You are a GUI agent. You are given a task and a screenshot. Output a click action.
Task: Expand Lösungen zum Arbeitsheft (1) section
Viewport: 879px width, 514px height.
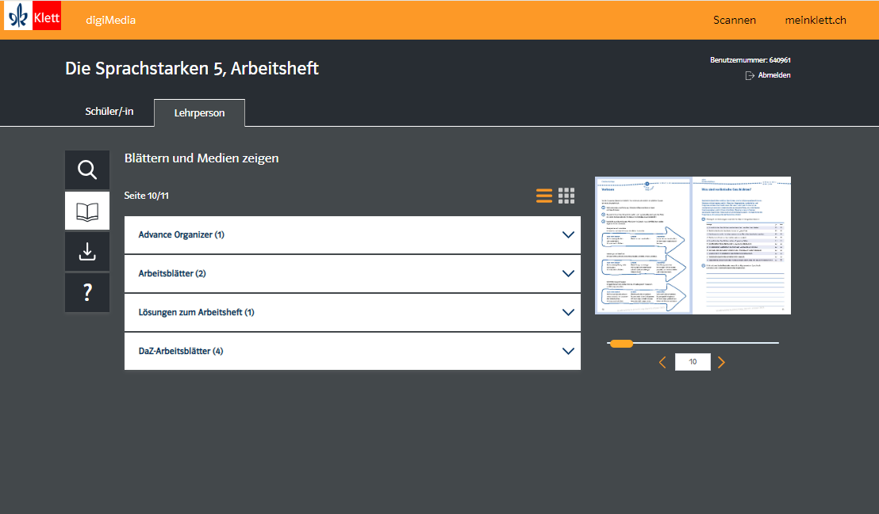[x=567, y=313]
